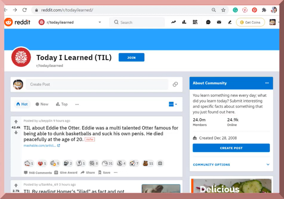Save the Eddie the Otter post

[x=104, y=173]
